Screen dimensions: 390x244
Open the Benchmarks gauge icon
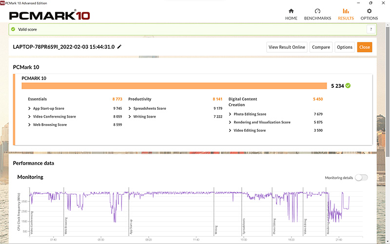point(317,11)
